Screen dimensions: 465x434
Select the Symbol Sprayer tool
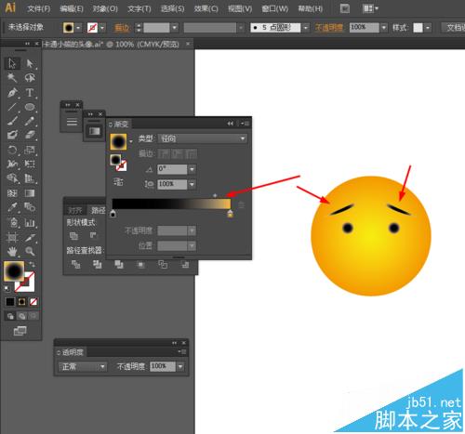click(12, 222)
